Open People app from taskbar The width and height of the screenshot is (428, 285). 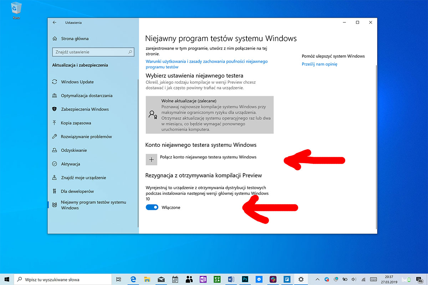pos(189,280)
